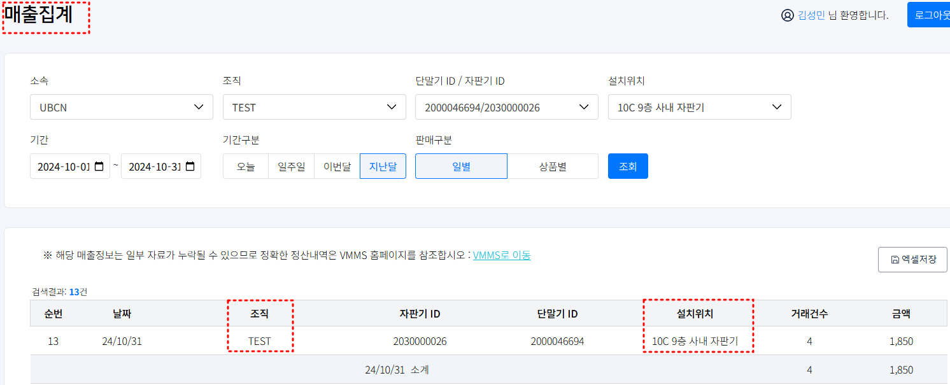Viewport: 950px width, 385px height.
Task: Open the 설치위치 dropdown showing 10C 9층 사내 자판기
Action: click(699, 106)
